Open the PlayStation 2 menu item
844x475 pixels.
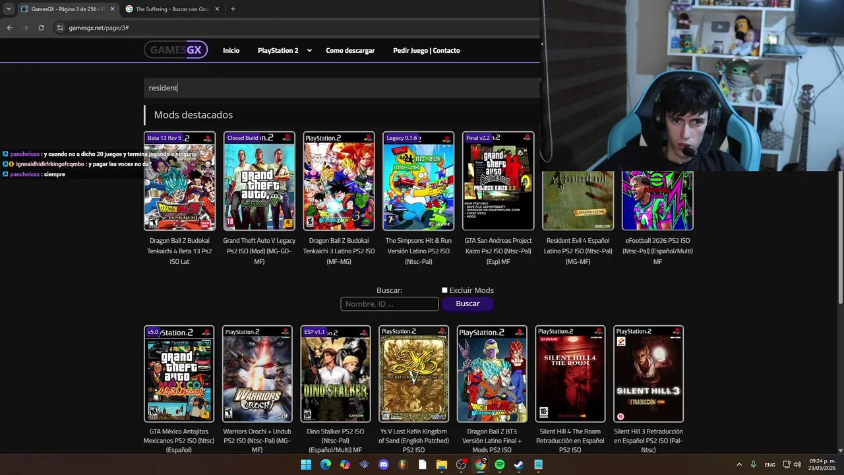click(x=278, y=50)
